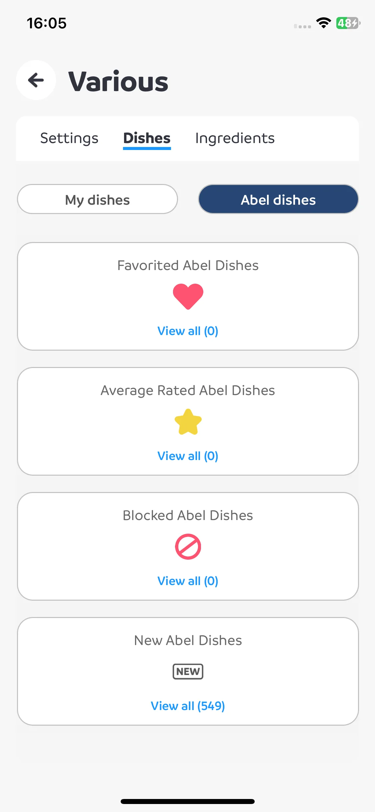Open the Settings tab
Screen dimensions: 375x812
69,138
